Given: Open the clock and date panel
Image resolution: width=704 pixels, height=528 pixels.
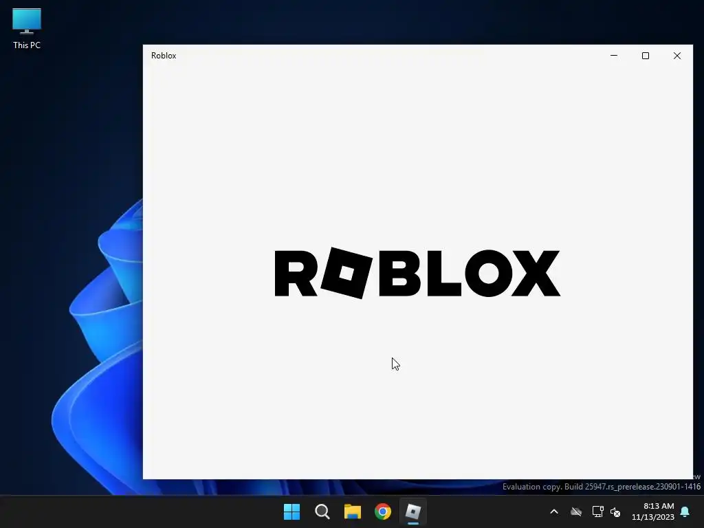Looking at the screenshot, I should 653,511.
